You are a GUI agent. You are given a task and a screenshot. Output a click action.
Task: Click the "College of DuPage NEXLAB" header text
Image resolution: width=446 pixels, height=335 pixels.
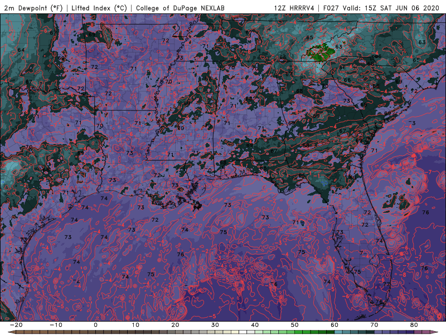click(180, 8)
